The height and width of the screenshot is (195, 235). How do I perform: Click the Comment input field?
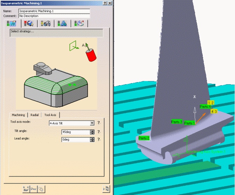click(x=54, y=16)
